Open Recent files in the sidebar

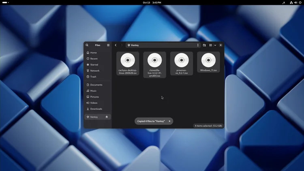pyautogui.click(x=98, y=58)
